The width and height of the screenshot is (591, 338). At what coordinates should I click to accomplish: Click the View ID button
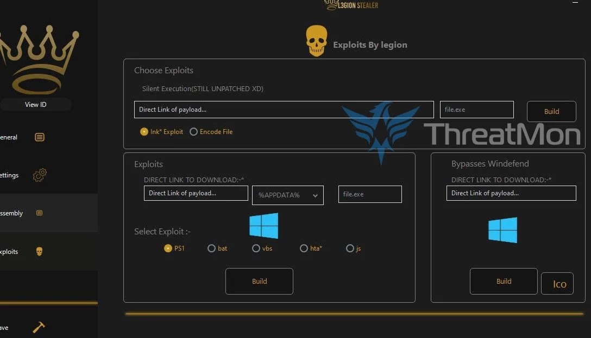pos(36,105)
